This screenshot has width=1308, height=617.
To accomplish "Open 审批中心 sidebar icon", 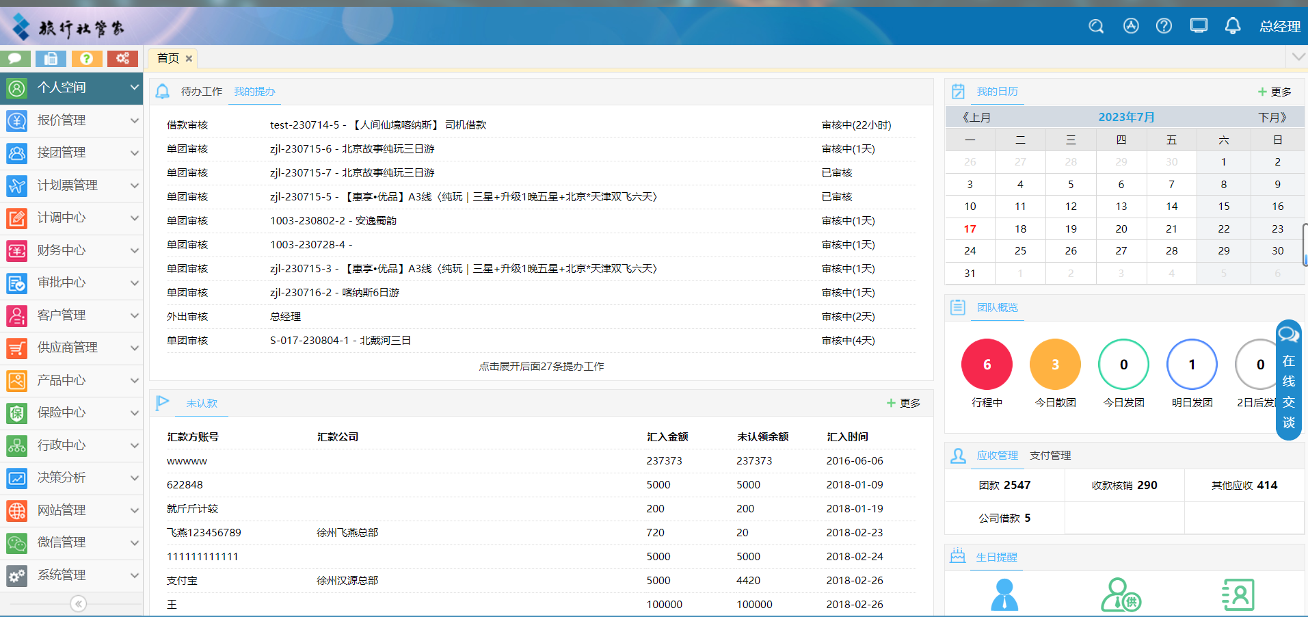I will pyautogui.click(x=17, y=283).
